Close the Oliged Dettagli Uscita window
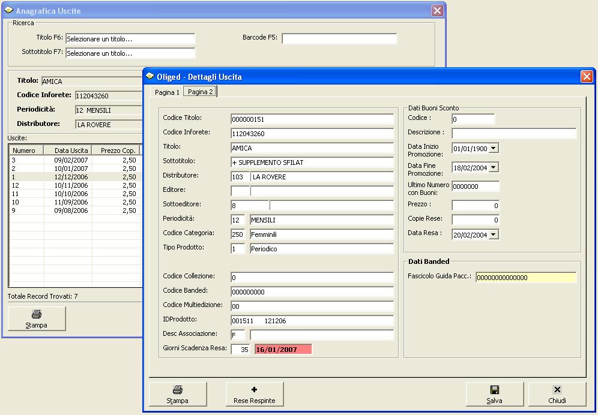The image size is (598, 415). (x=587, y=77)
